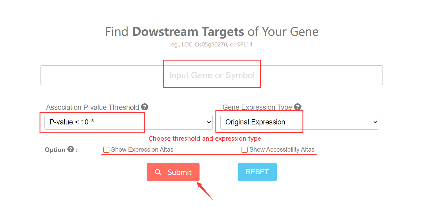Click the red "Choose threshold and expression type" note
The height and width of the screenshot is (207, 422).
pyautogui.click(x=205, y=139)
